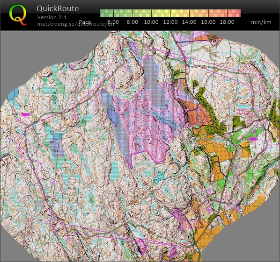Click the magenta camera marker below control 11
This screenshot has width=280, height=262.
pyautogui.click(x=254, y=139)
